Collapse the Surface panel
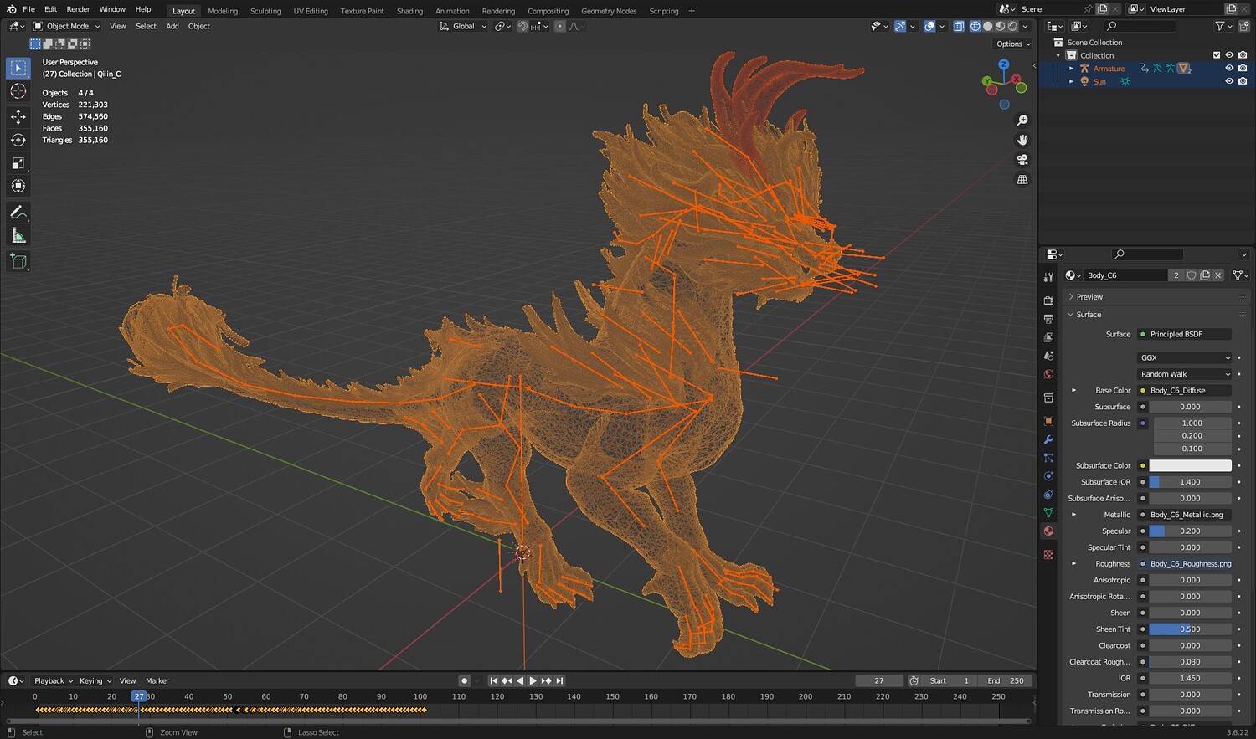Screen dimensions: 1256x739 click(1156, 315)
